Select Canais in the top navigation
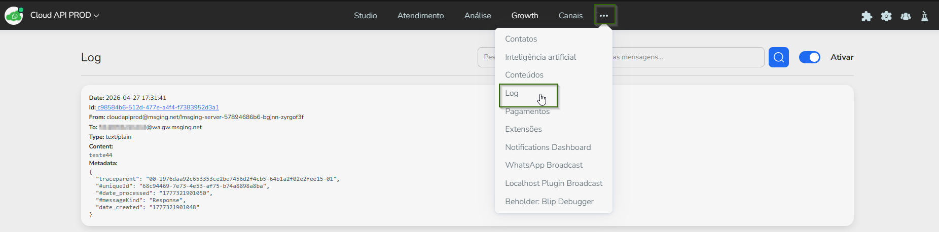This screenshot has height=232, width=939. pyautogui.click(x=570, y=16)
